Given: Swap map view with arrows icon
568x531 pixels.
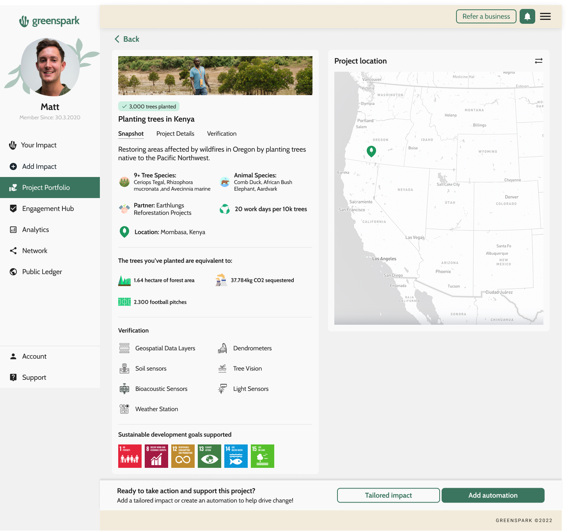Looking at the screenshot, I should [x=539, y=61].
